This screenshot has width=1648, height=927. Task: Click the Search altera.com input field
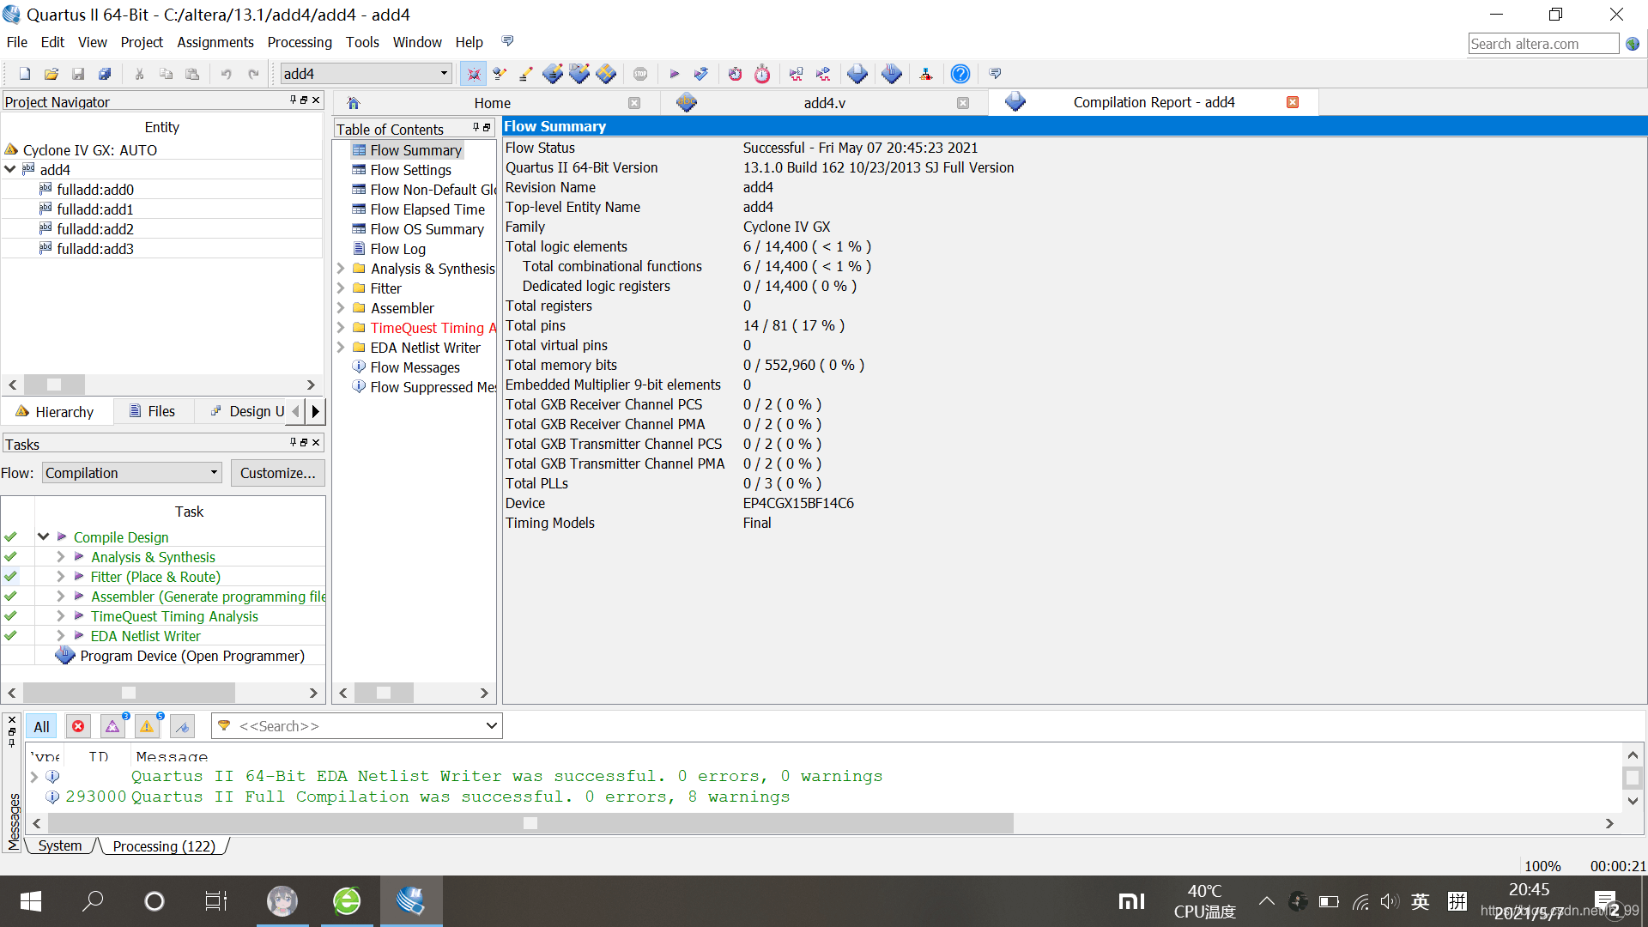1542,44
